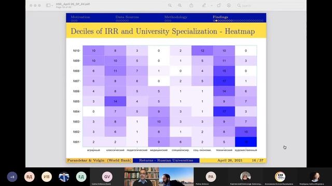Jump to the Data Sources section in slide header

point(127,17)
